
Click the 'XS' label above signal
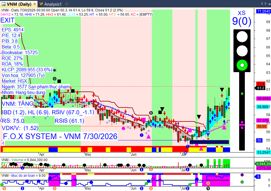241,13
